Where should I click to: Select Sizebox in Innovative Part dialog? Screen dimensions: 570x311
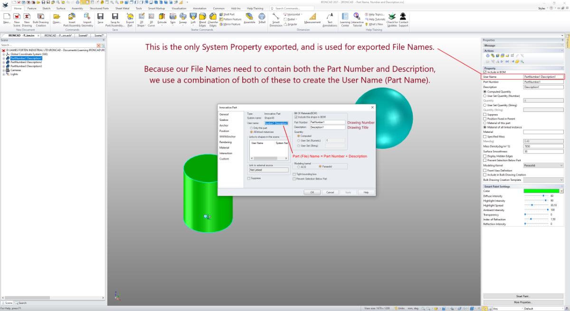[x=223, y=120]
